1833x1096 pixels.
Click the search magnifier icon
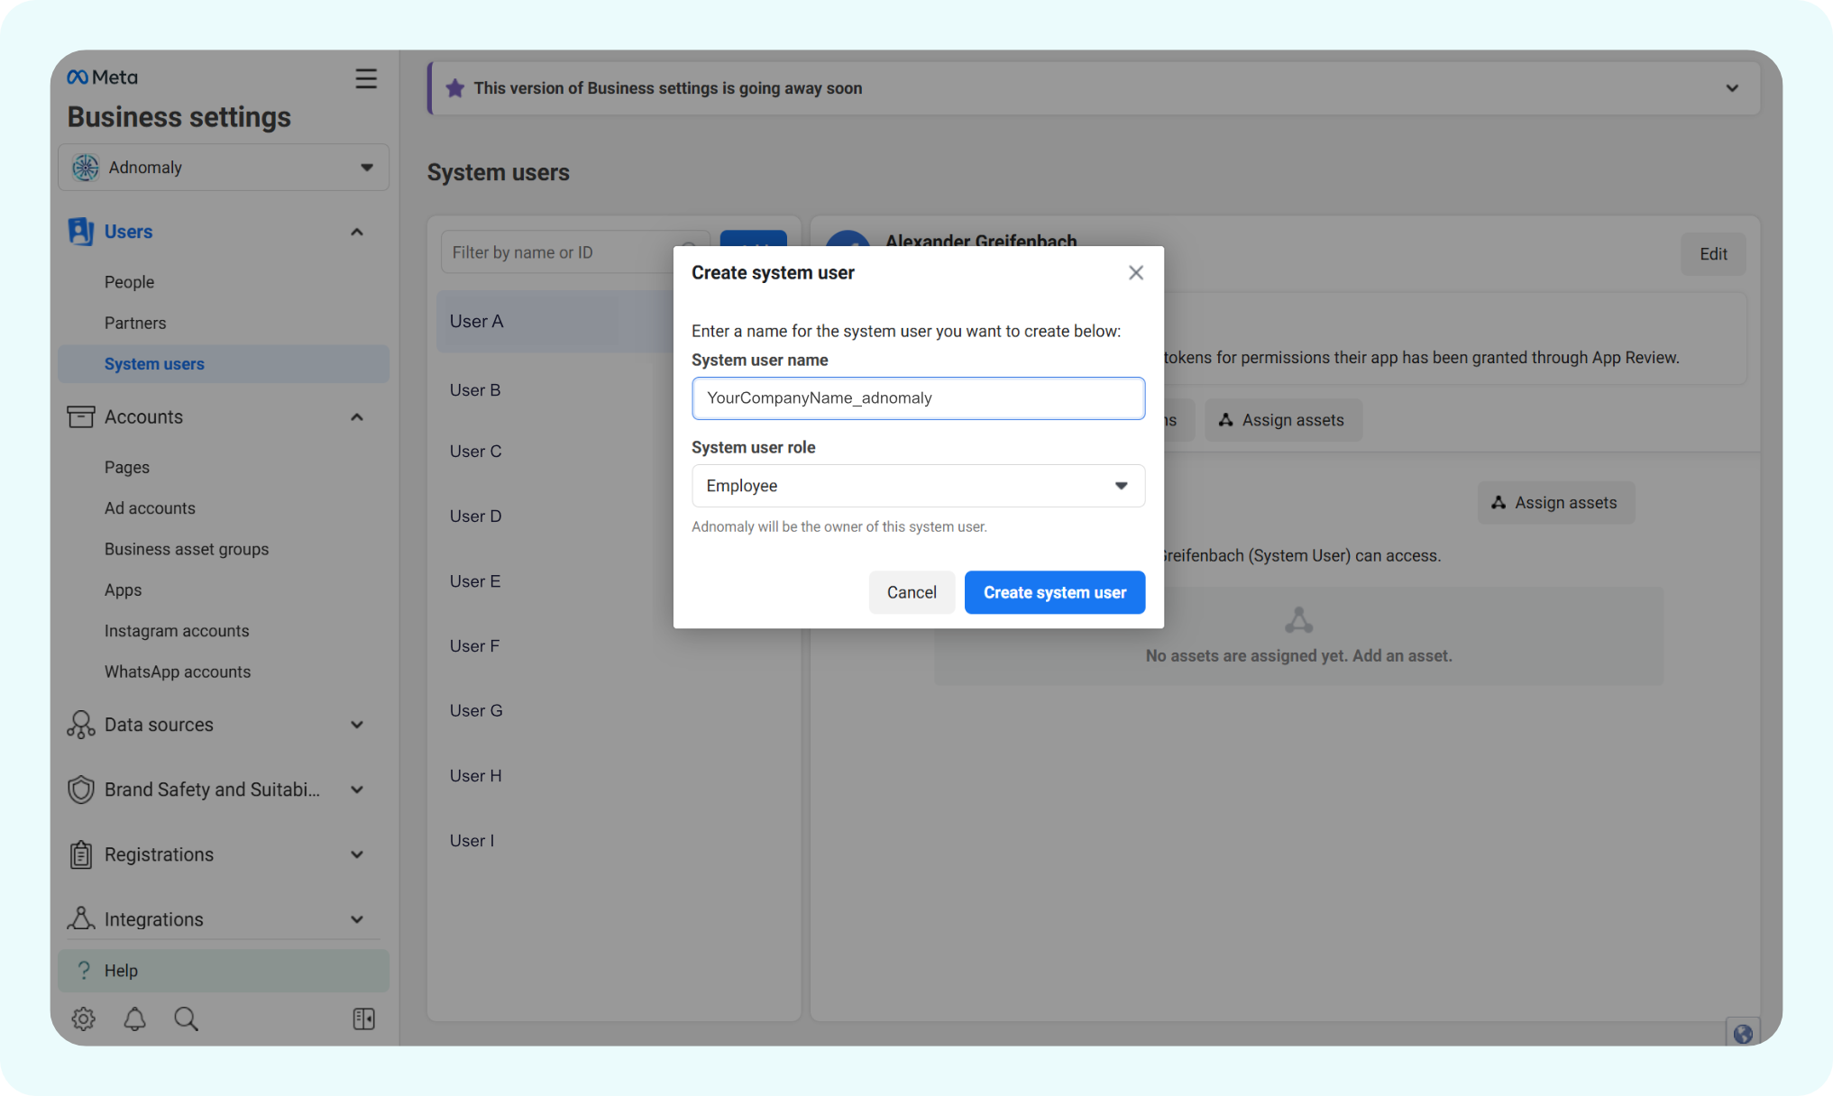[186, 1019]
